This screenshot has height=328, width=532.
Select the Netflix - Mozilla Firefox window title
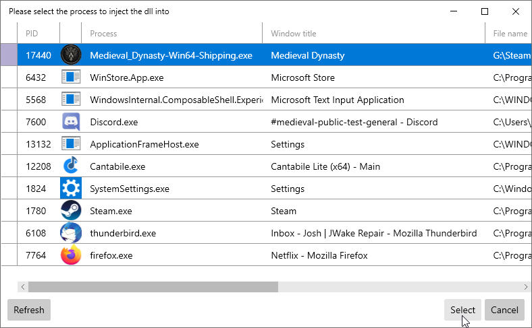319,255
